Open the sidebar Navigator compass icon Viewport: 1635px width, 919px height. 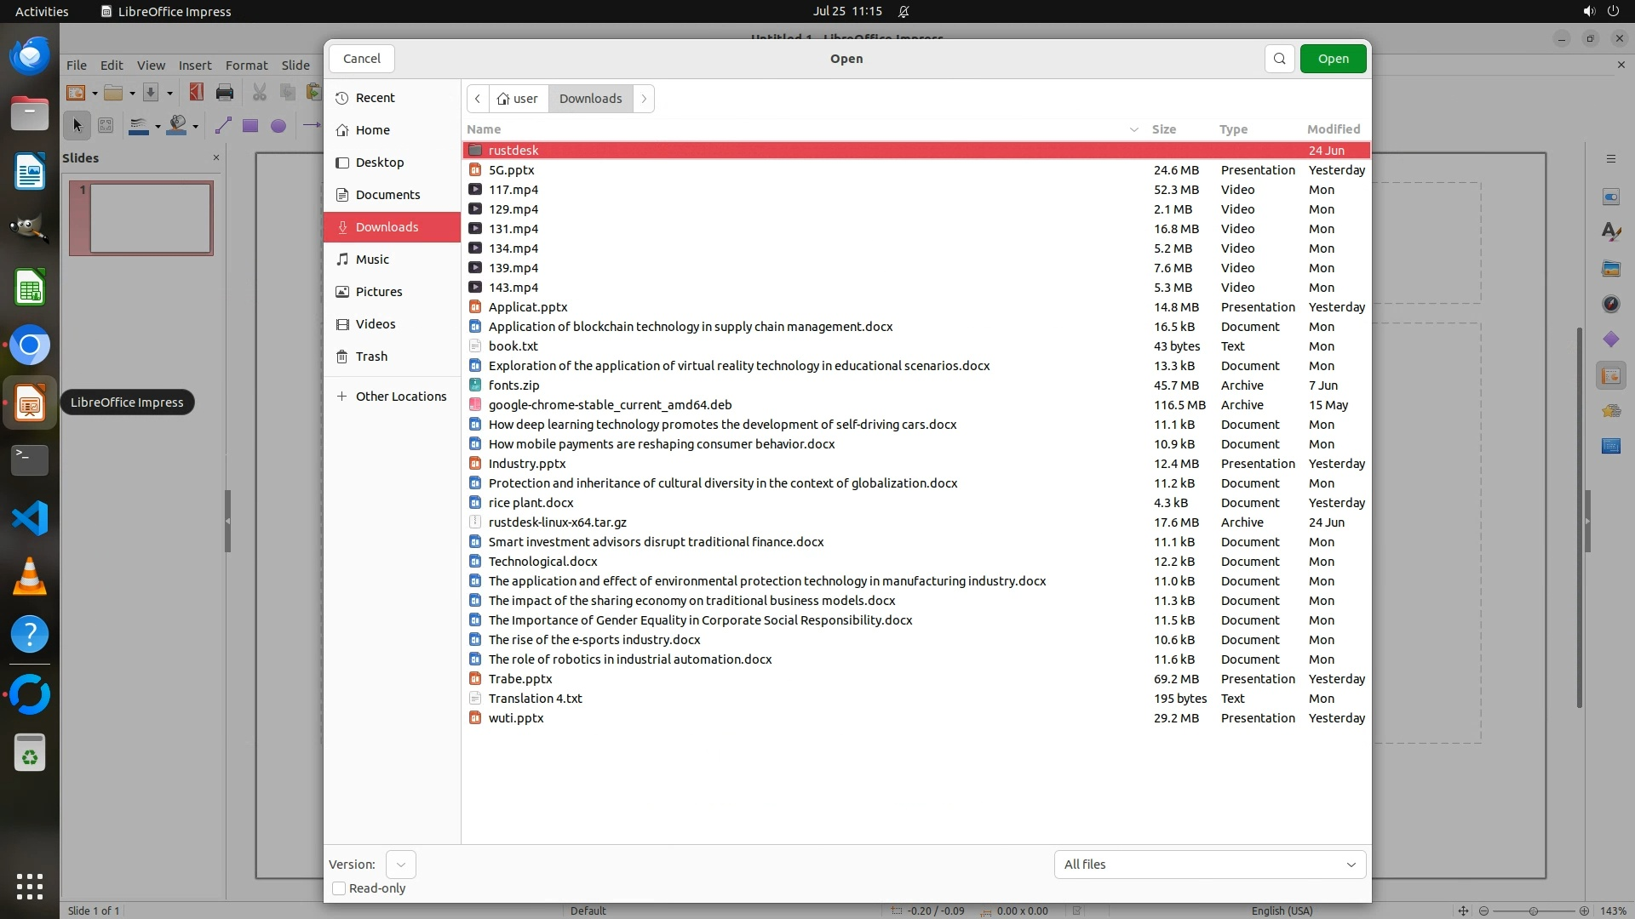point(1610,304)
